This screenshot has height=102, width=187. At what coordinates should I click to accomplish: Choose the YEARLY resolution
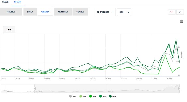tap(80, 12)
